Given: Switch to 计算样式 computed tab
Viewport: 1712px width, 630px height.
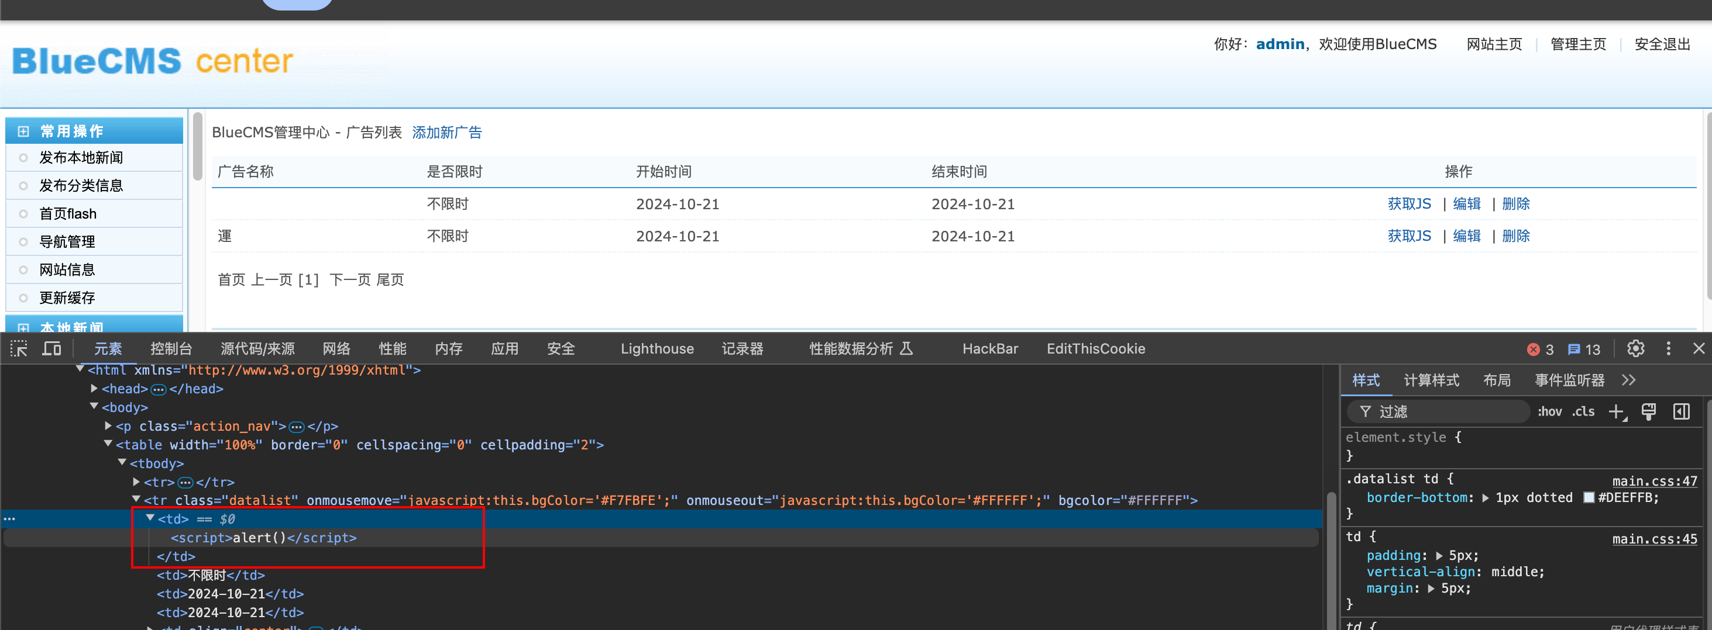Looking at the screenshot, I should tap(1431, 380).
